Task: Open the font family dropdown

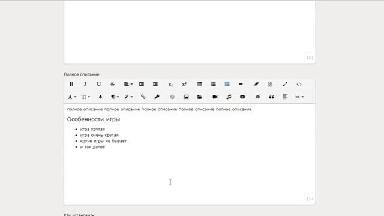Action: click(x=72, y=97)
